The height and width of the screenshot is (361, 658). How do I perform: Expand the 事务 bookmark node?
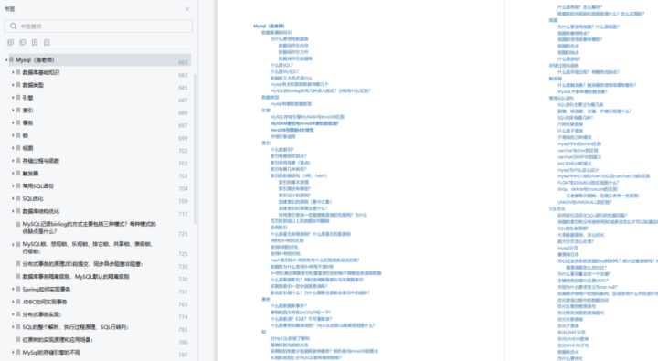[x=13, y=122]
